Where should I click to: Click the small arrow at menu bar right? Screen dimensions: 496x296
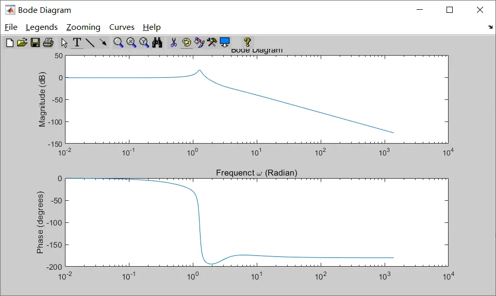[490, 27]
